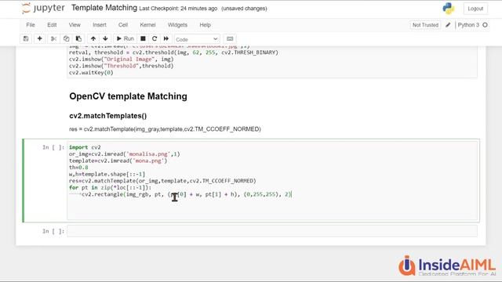Click the save and checkpoint icon
502x282 pixels.
click(26, 38)
